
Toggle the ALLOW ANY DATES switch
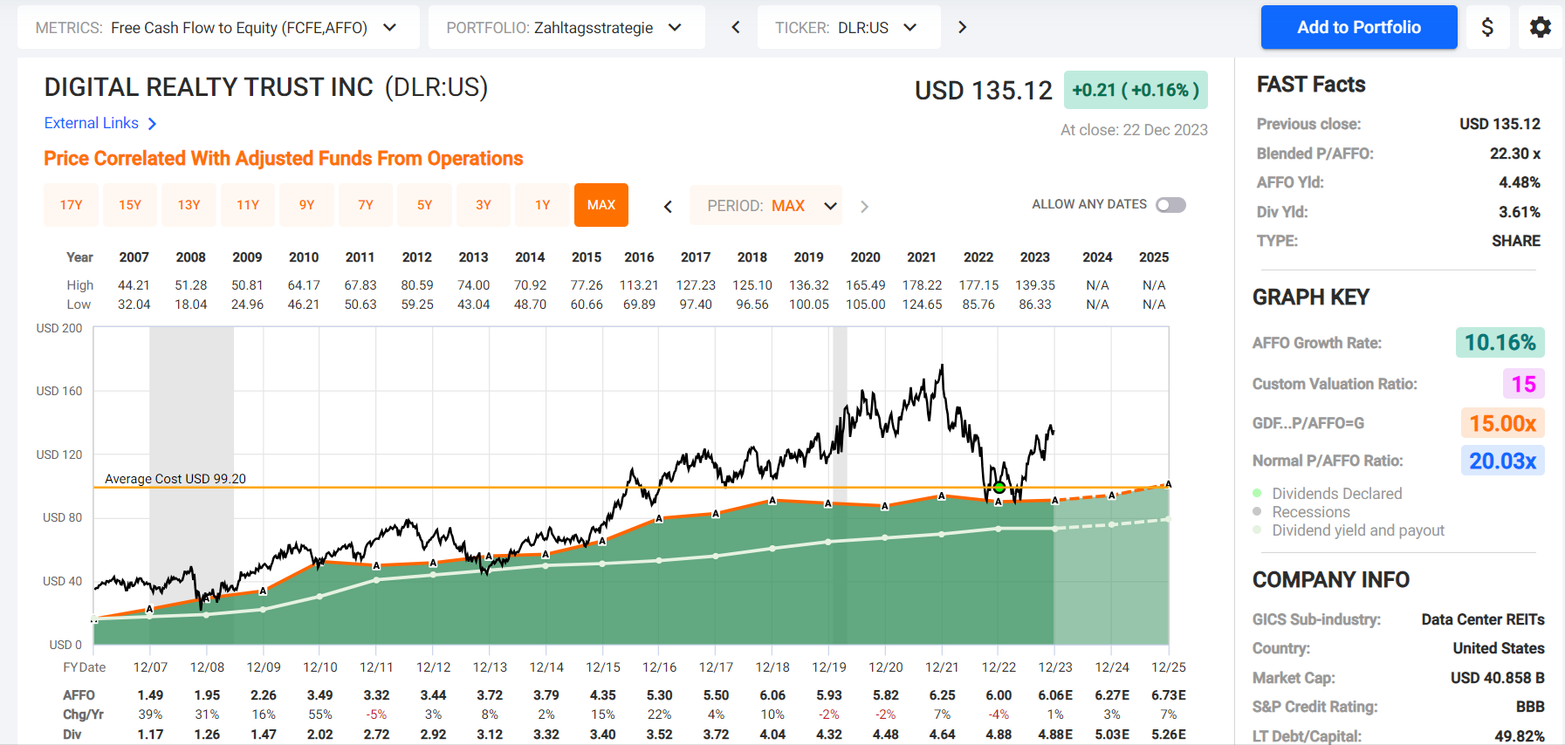click(x=1170, y=205)
